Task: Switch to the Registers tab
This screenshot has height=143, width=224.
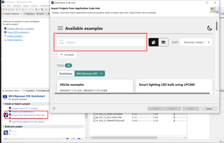Action: 29,13
